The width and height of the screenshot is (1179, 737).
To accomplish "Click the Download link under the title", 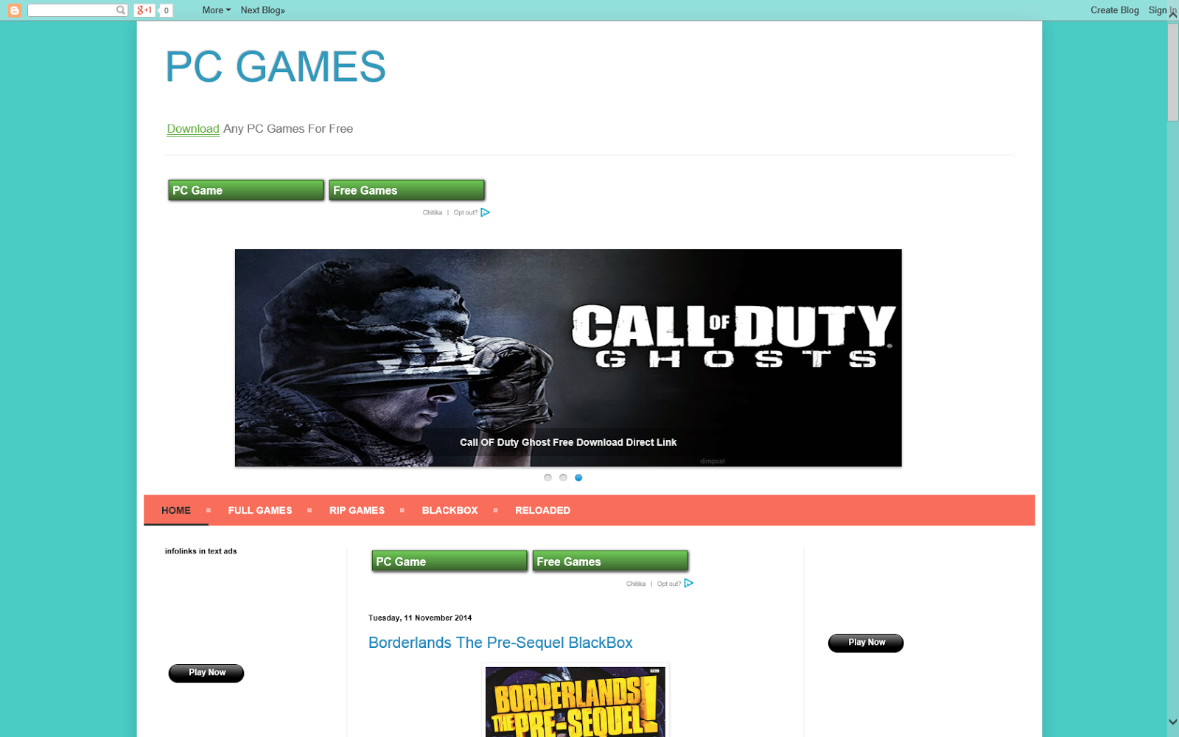I will (192, 128).
